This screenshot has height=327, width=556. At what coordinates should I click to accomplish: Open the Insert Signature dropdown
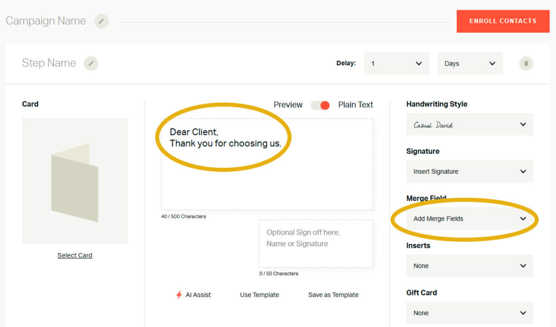point(469,172)
